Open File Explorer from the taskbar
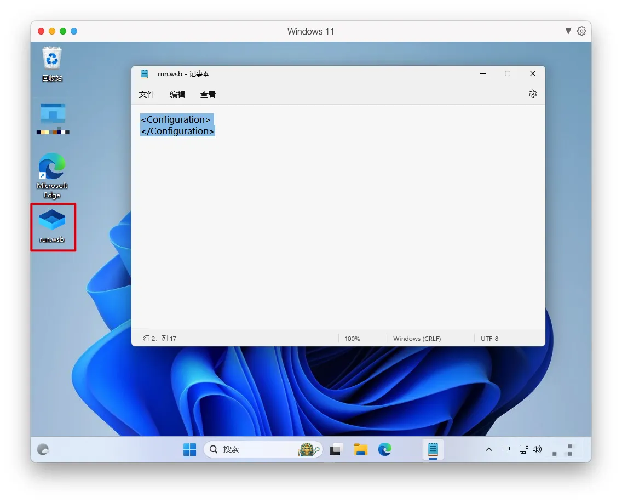The image size is (622, 503). point(360,449)
